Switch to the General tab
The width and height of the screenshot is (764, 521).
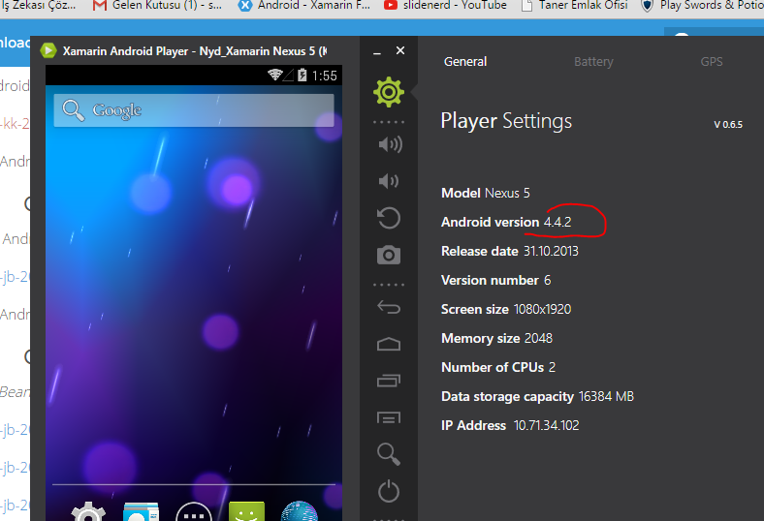click(x=465, y=62)
